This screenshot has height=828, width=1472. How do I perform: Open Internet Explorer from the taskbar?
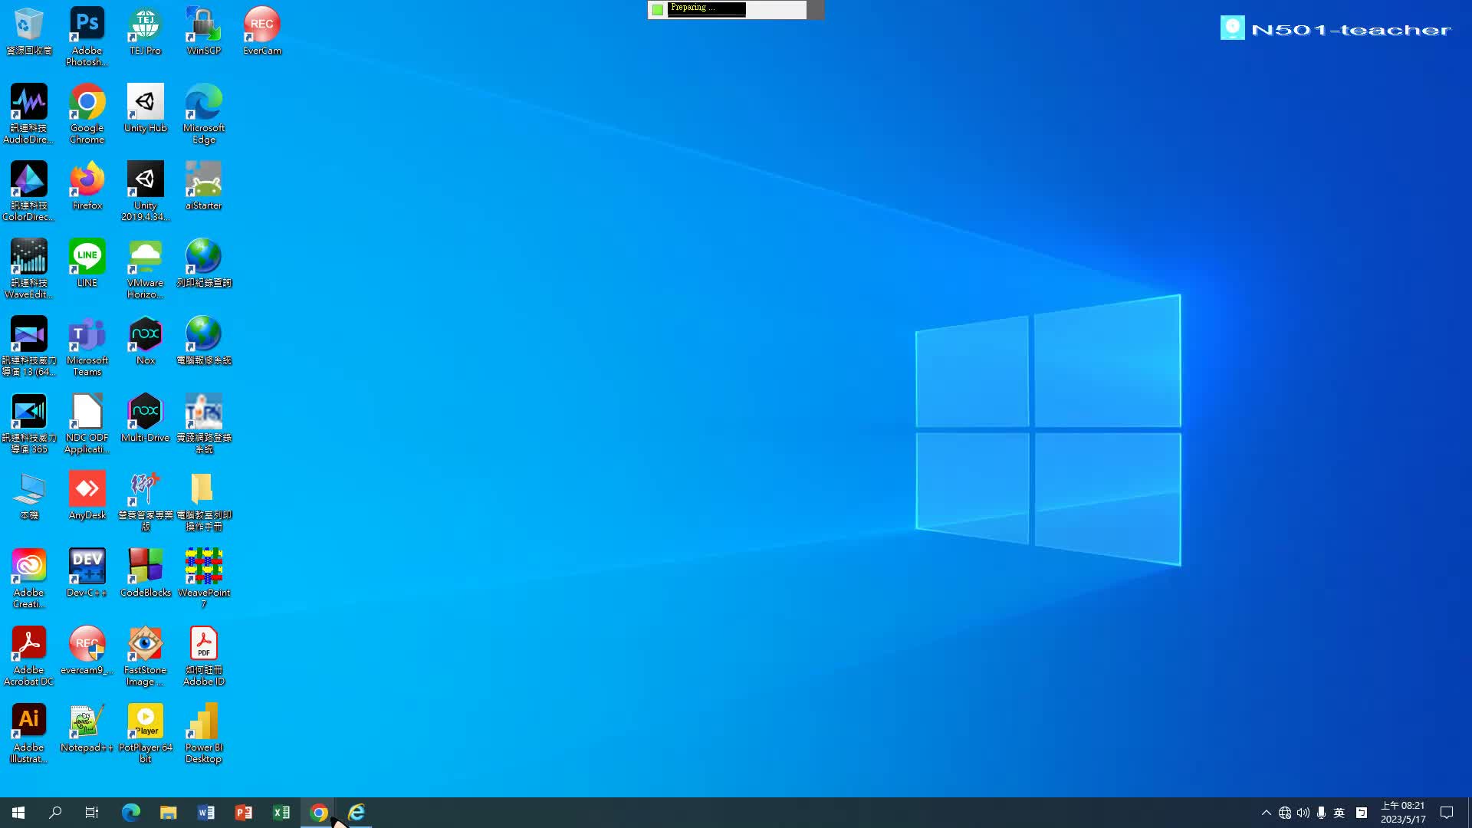click(356, 813)
